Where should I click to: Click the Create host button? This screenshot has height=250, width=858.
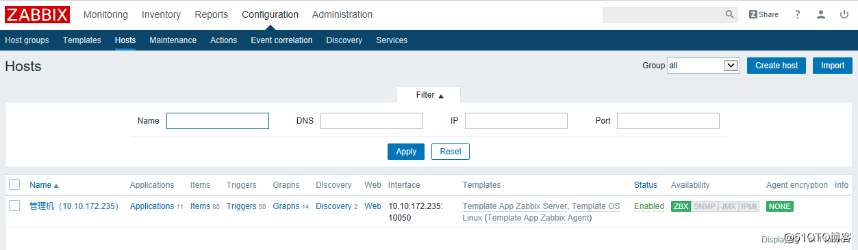(777, 66)
